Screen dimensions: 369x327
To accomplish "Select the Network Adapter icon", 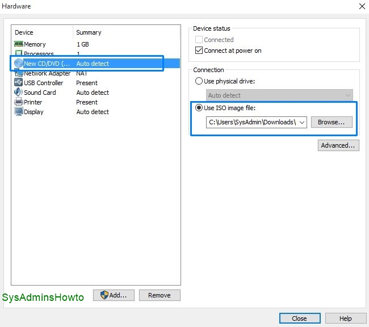I will click(x=18, y=73).
